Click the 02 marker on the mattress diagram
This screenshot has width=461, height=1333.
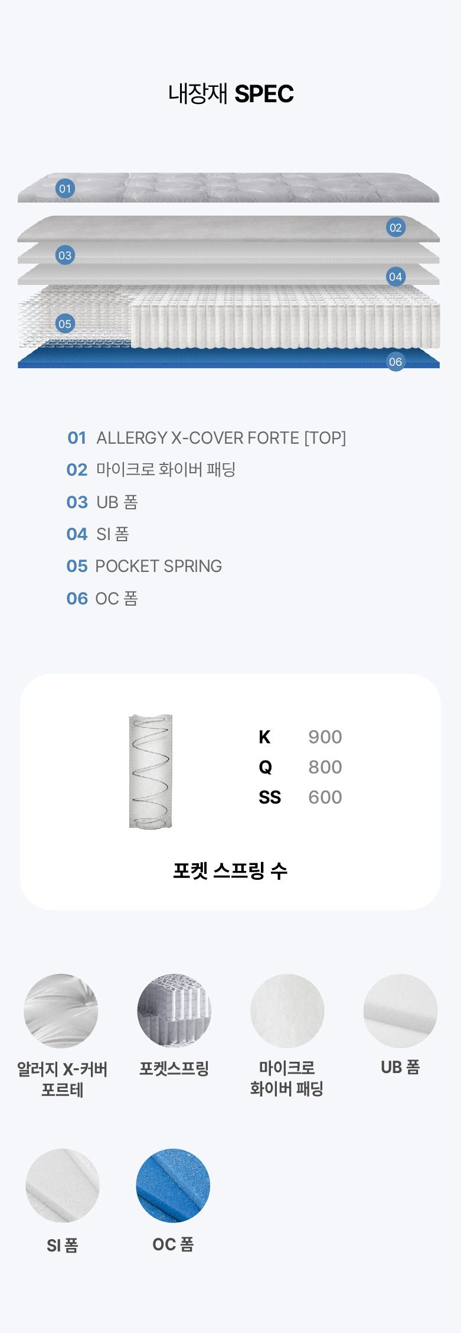tap(395, 227)
